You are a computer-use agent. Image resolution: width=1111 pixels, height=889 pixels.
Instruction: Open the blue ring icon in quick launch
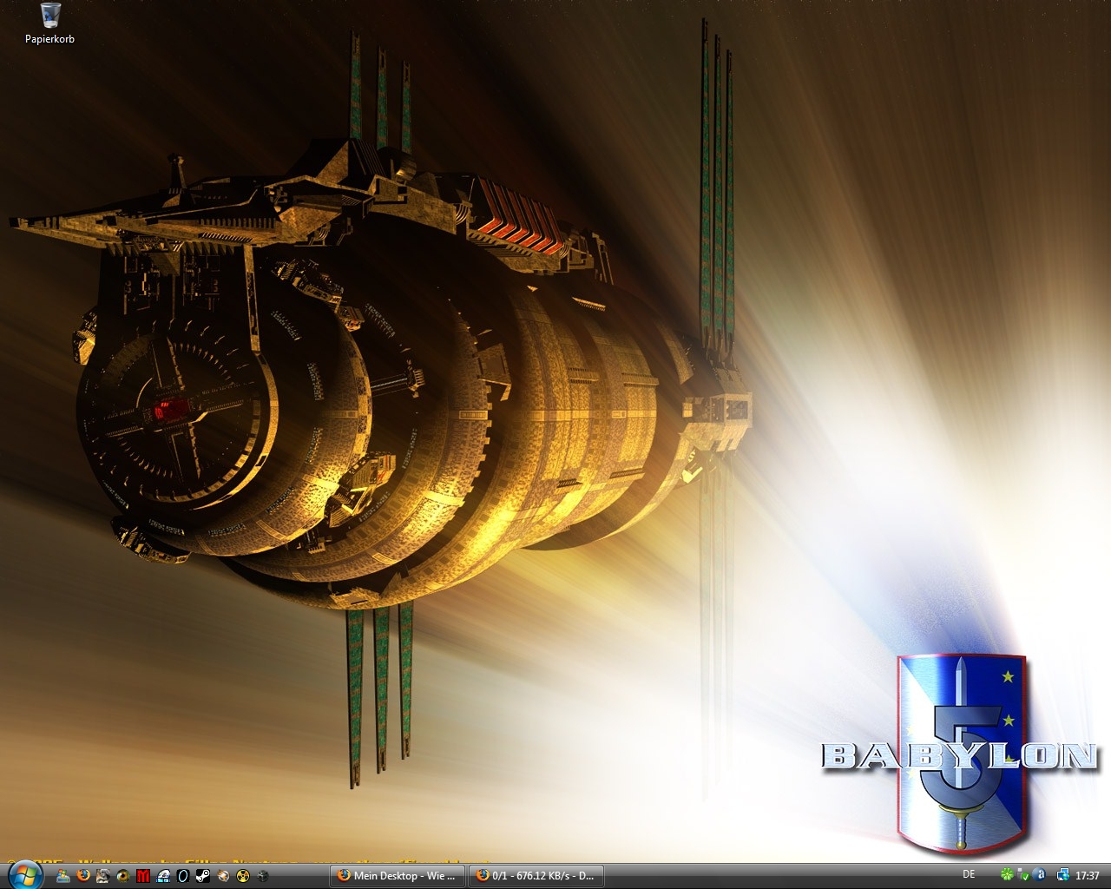coord(183,876)
